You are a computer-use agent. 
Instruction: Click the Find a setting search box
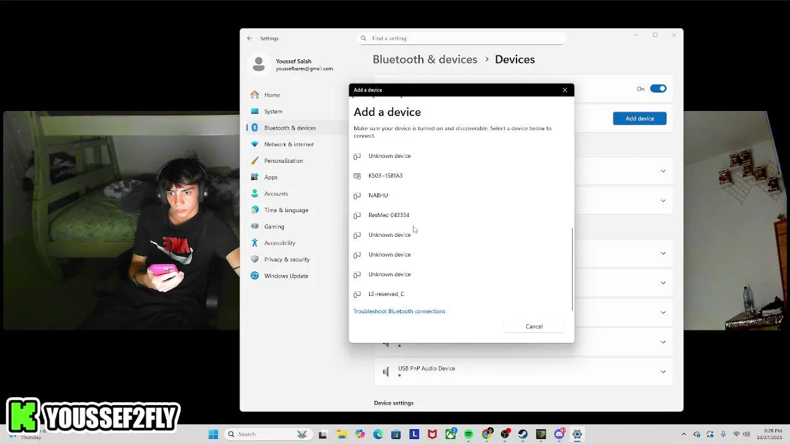pyautogui.click(x=462, y=38)
